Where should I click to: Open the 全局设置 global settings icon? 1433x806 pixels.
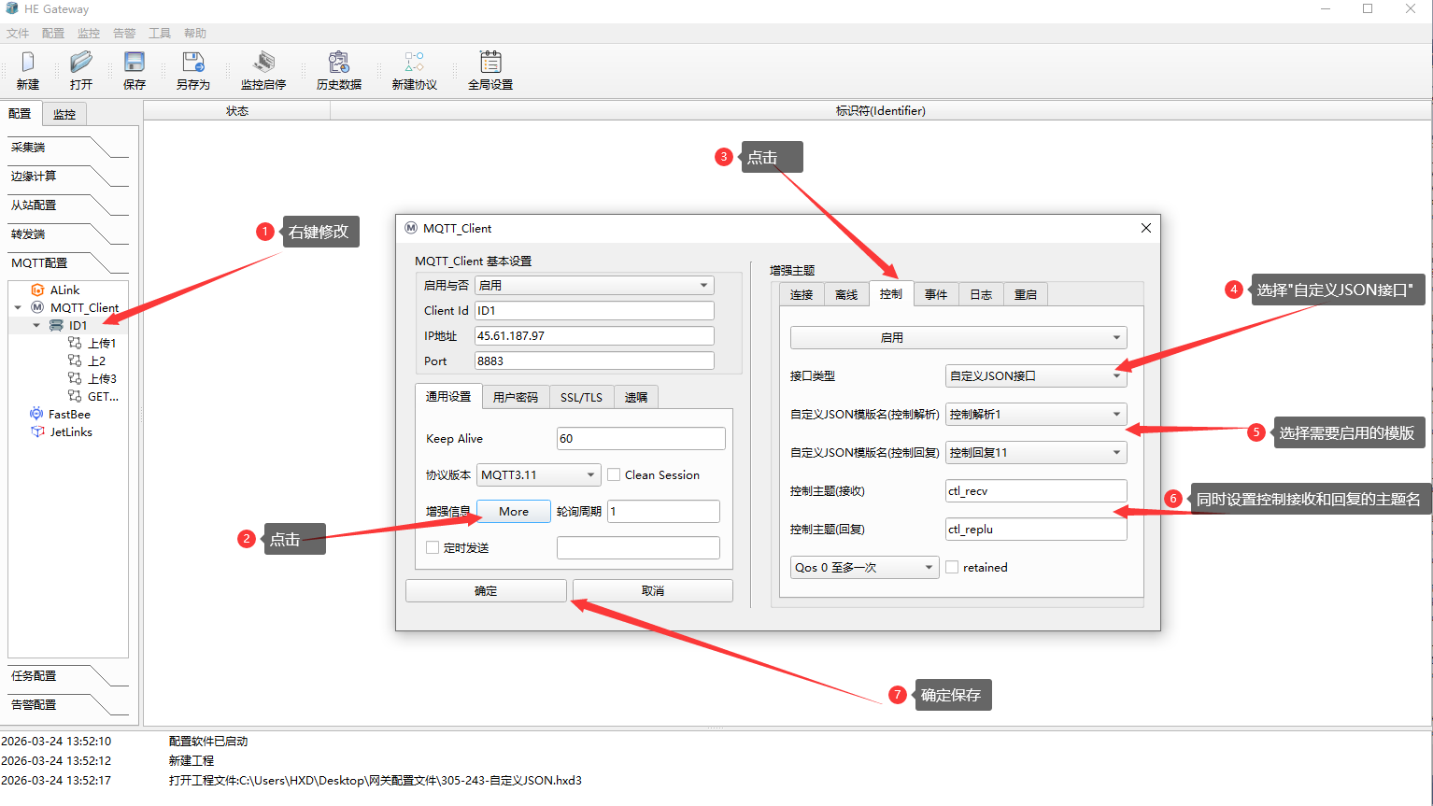pyautogui.click(x=490, y=63)
